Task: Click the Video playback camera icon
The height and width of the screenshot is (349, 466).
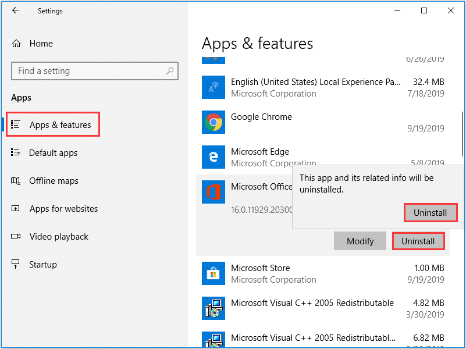Action: pos(16,236)
